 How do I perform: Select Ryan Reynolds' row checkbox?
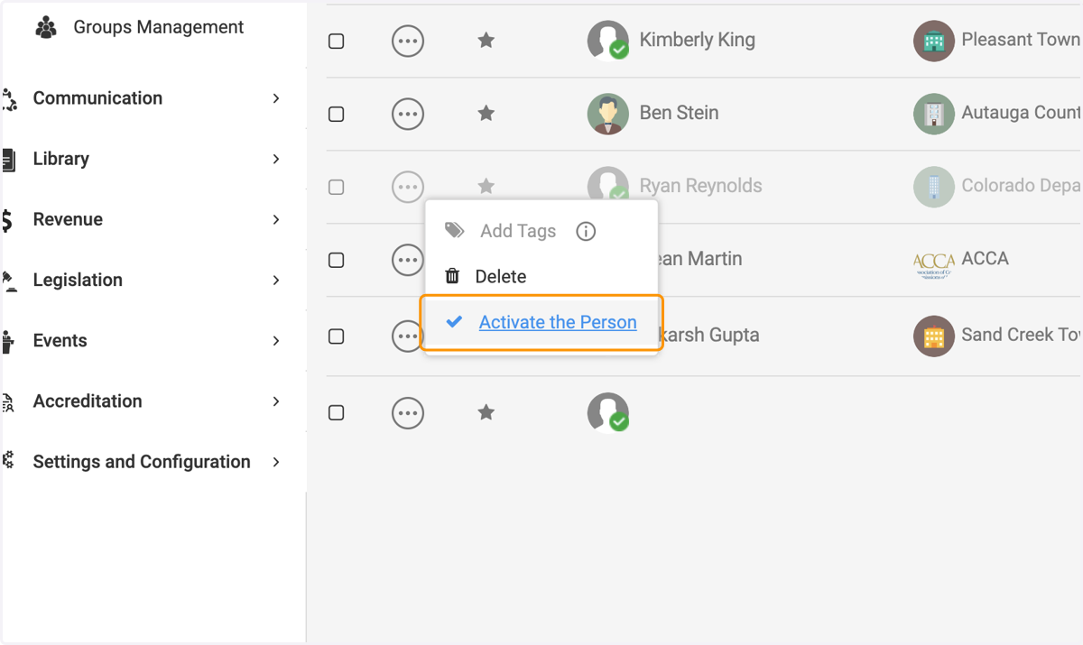[337, 188]
